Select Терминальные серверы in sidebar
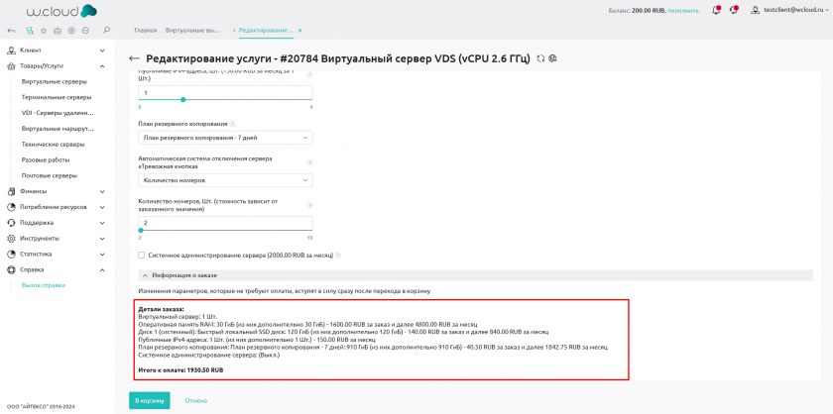Viewport: 833px width, 414px height. [x=57, y=97]
